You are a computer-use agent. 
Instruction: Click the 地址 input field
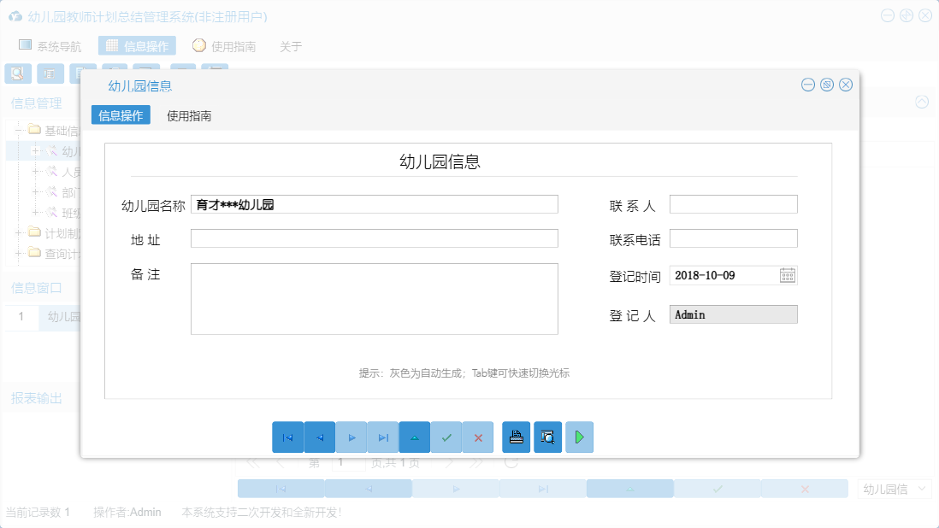[x=374, y=238]
